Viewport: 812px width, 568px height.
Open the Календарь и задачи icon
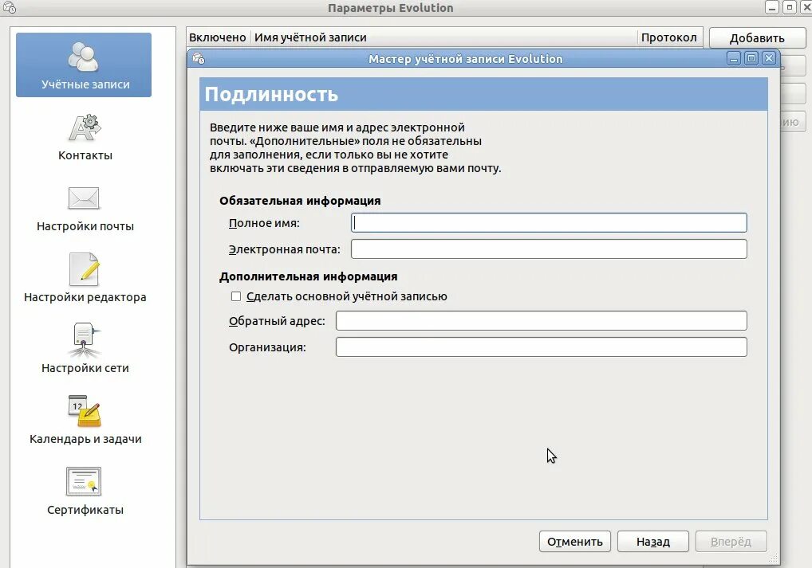click(85, 411)
